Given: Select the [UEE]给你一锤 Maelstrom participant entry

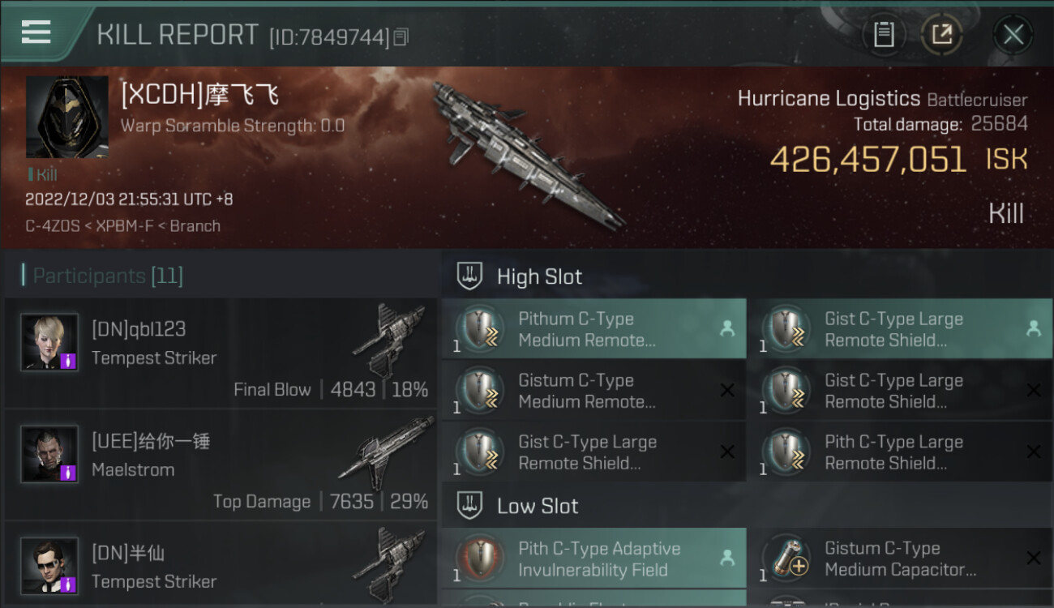Looking at the screenshot, I should tap(221, 465).
